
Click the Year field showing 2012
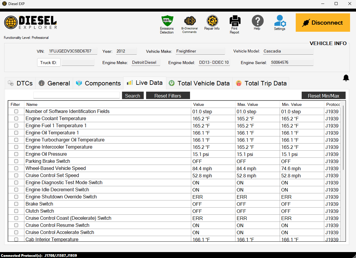coord(126,51)
